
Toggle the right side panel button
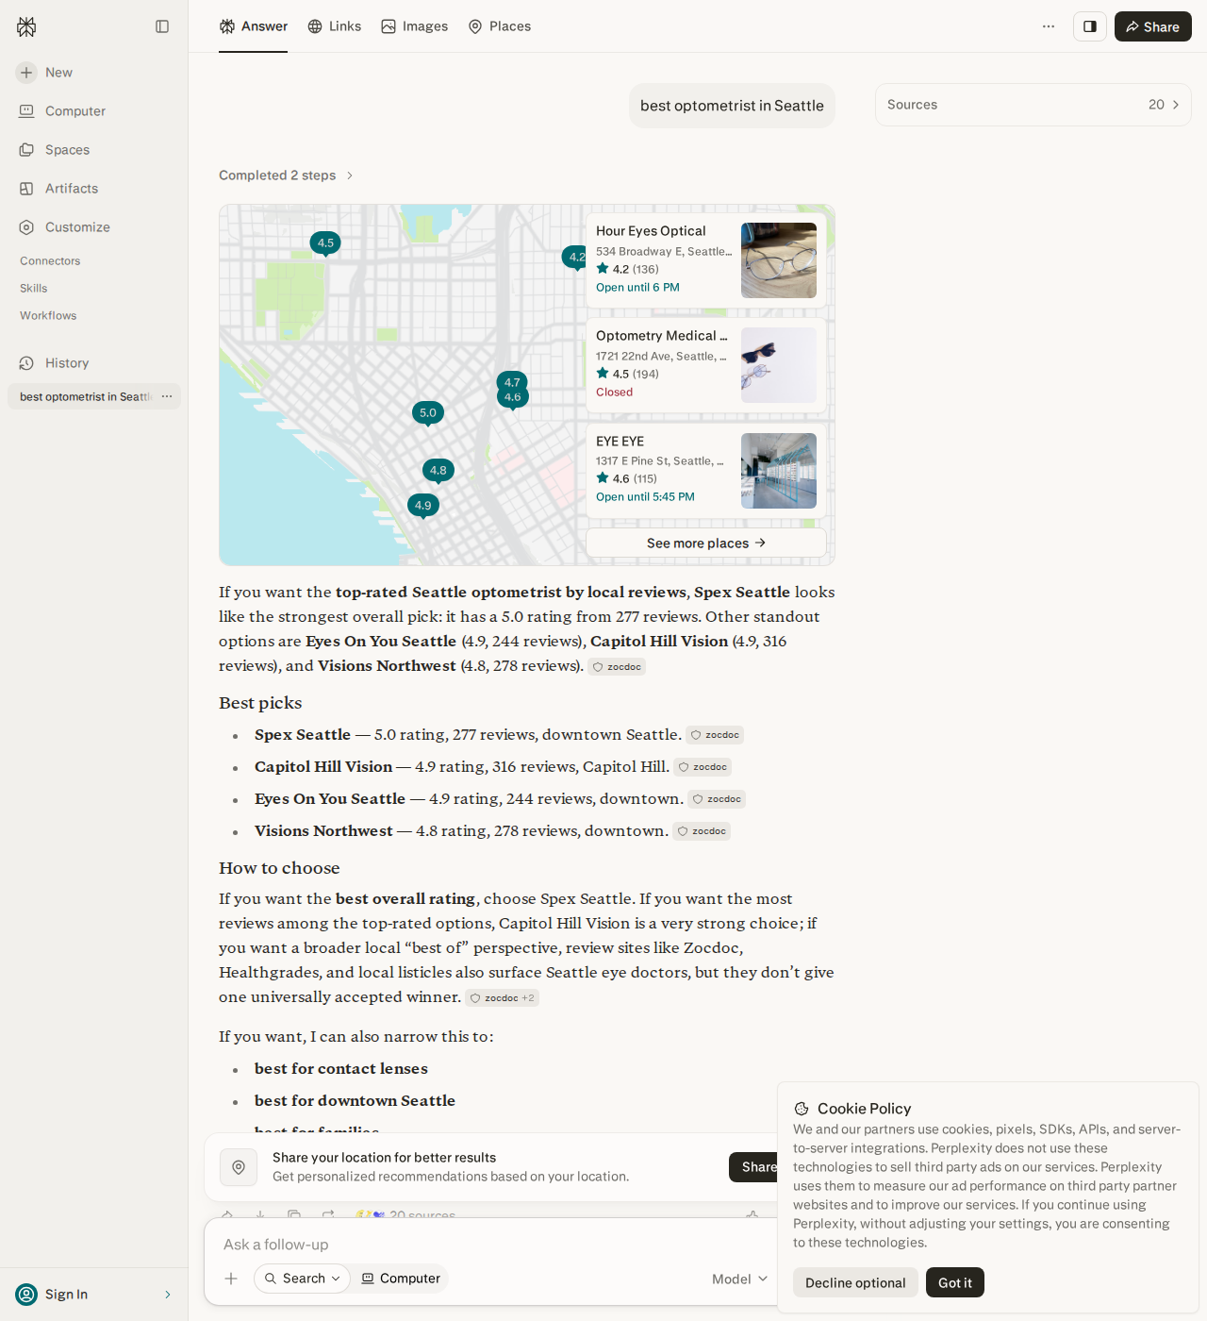1090,26
